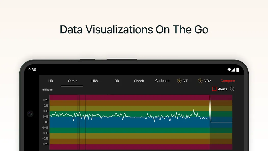Open the VO2 tab label
This screenshot has height=151, width=268.
pos(207,81)
